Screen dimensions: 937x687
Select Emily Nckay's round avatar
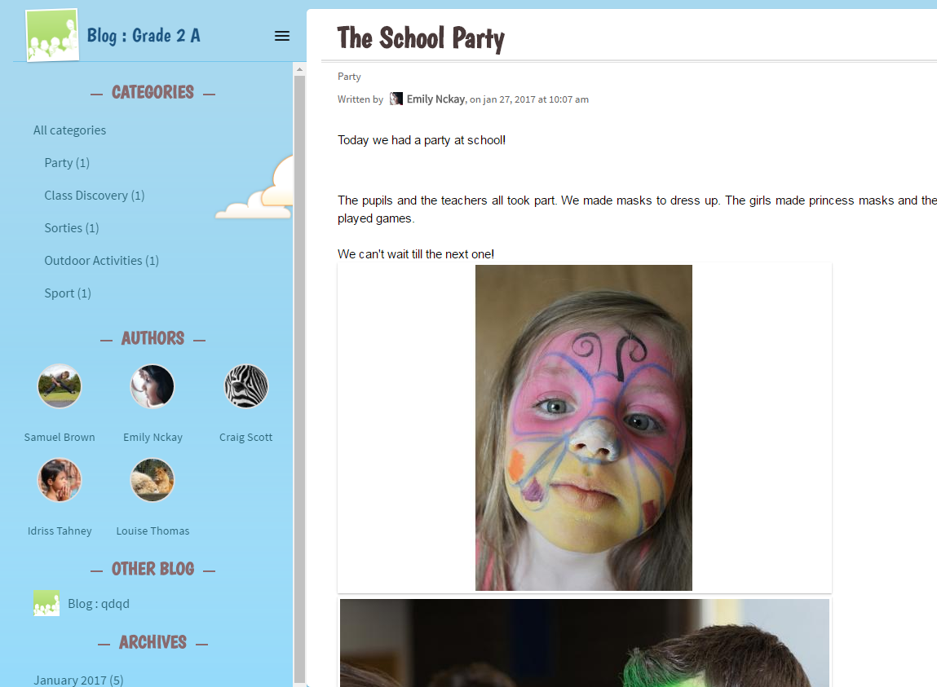pos(152,386)
